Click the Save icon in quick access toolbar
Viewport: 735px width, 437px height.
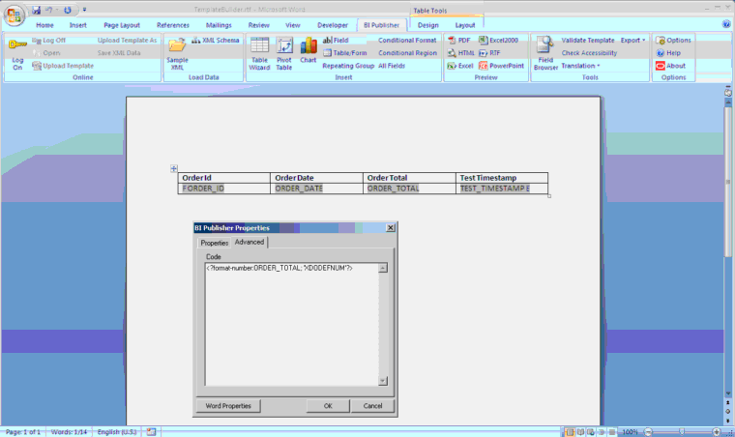point(36,10)
